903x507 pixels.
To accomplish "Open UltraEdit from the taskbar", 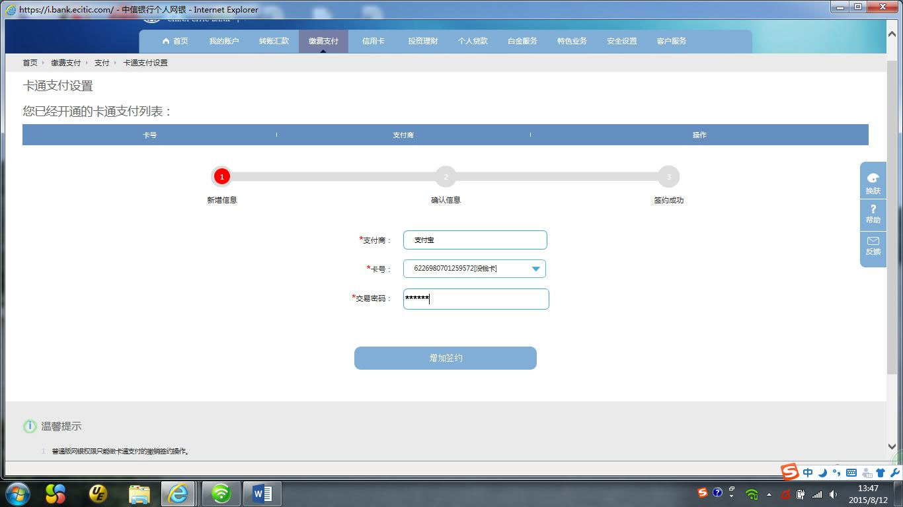I will click(x=98, y=493).
